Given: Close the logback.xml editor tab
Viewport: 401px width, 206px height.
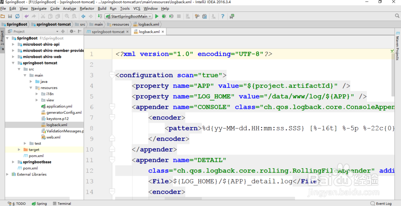Looking at the screenshot, I should click(x=162, y=32).
